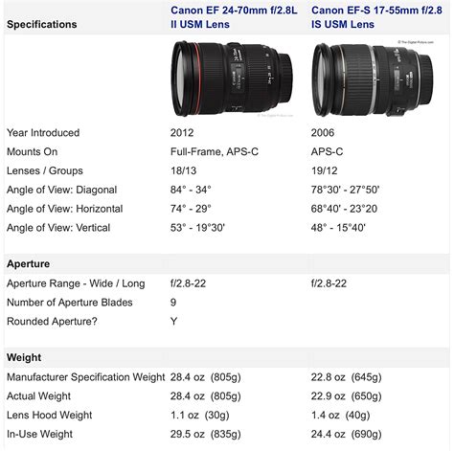Select the Number of Aperture Blades label
Image resolution: width=454 pixels, height=451 pixels.
pos(70,303)
